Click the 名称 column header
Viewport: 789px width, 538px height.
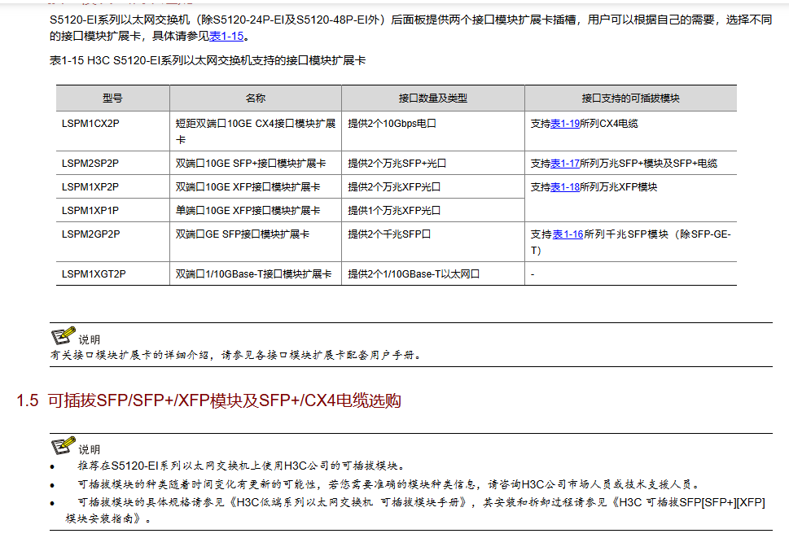pos(255,98)
